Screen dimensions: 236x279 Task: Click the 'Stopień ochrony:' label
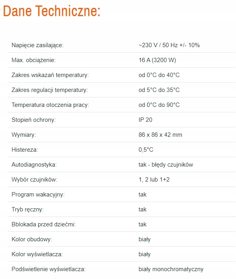33,120
